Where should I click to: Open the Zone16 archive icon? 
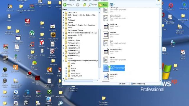[38, 94]
